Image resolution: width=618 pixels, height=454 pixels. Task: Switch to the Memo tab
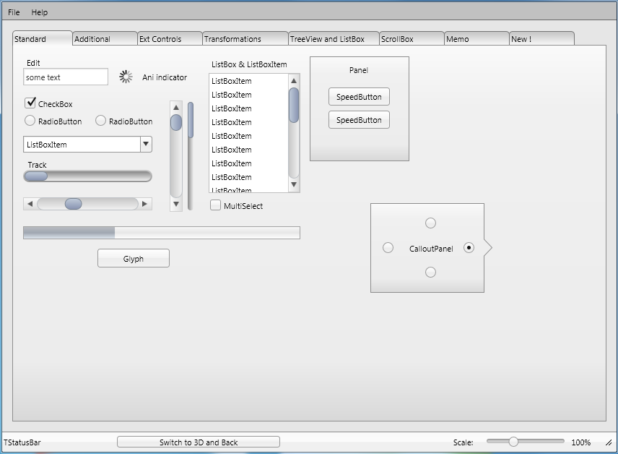pyautogui.click(x=477, y=39)
